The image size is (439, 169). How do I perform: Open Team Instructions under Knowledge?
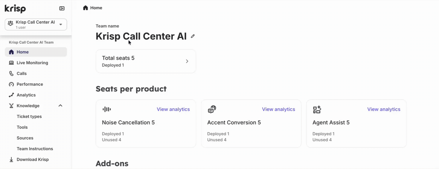click(35, 149)
